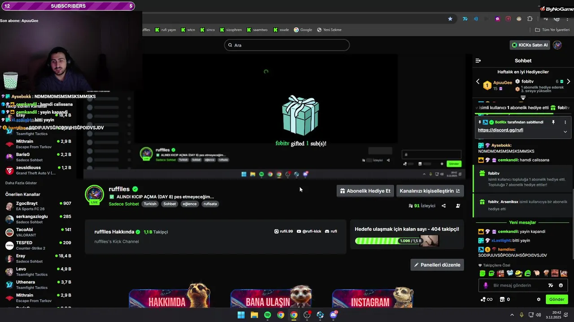Open Uthenera channel in sidebar
The image size is (574, 322).
[x=38, y=284]
